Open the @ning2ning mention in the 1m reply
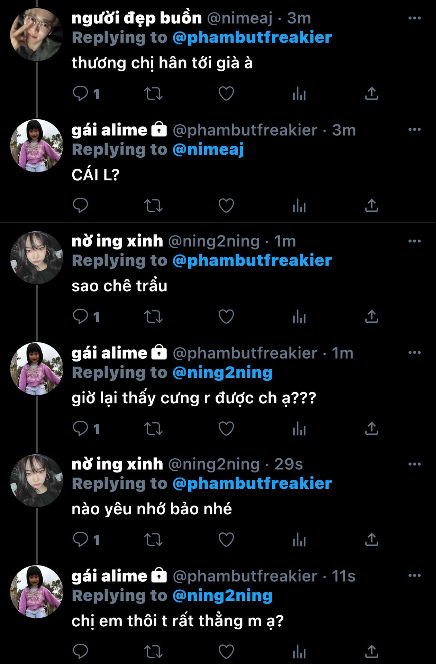 222,373
